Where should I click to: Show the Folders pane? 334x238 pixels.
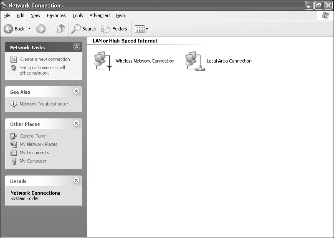click(x=114, y=29)
